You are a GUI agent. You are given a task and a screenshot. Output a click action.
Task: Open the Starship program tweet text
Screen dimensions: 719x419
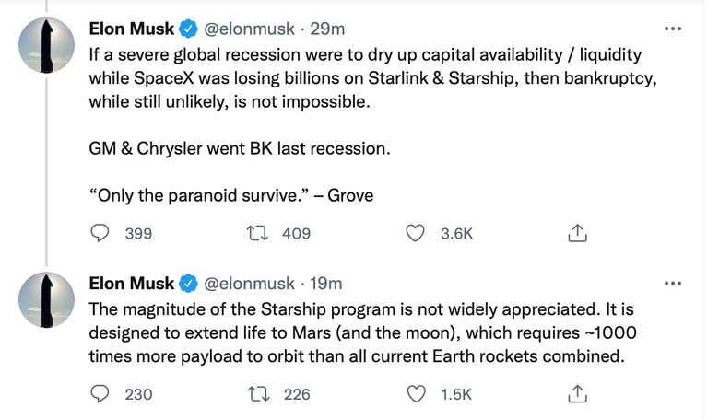pos(369,332)
